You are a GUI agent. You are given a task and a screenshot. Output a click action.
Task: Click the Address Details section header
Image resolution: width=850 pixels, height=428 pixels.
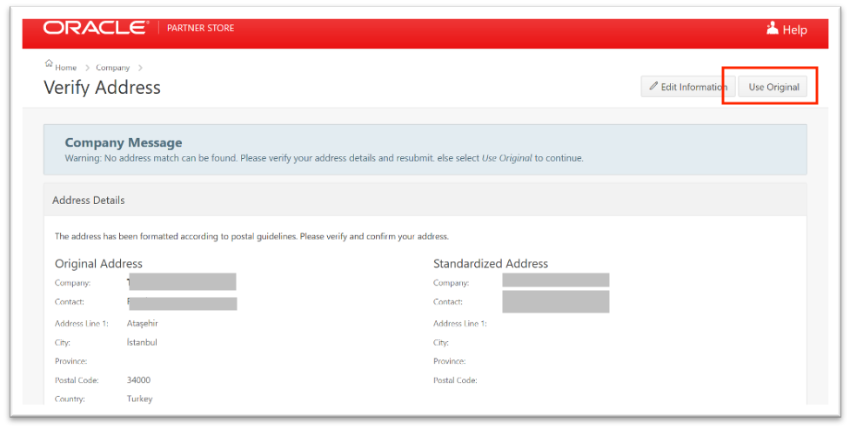point(89,201)
